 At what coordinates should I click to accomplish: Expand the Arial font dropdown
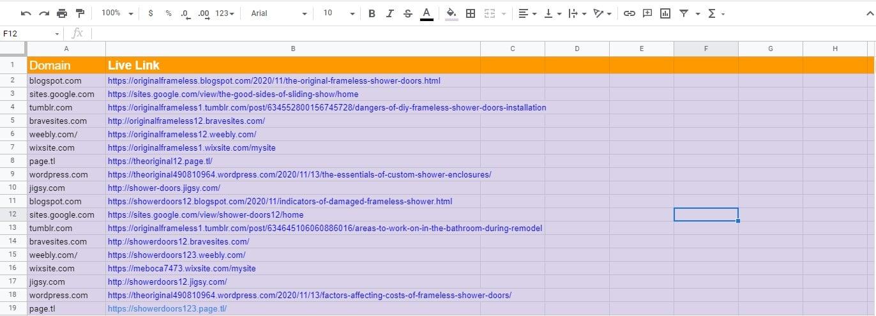pyautogui.click(x=278, y=13)
